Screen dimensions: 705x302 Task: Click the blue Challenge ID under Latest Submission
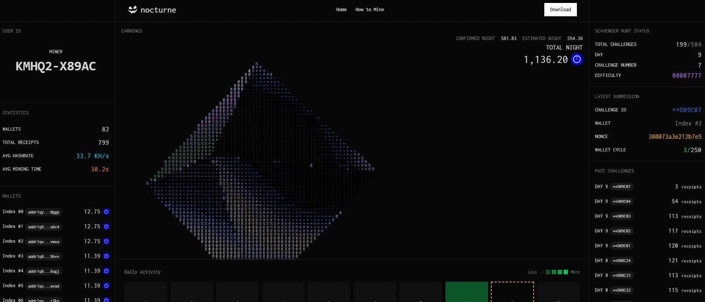click(686, 110)
